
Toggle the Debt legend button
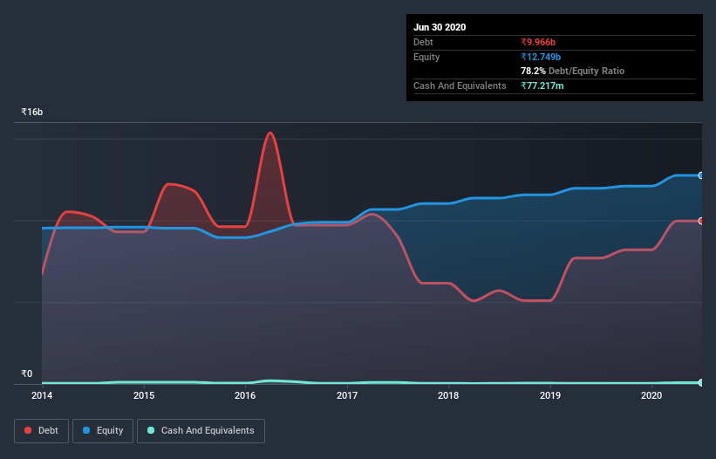point(41,431)
